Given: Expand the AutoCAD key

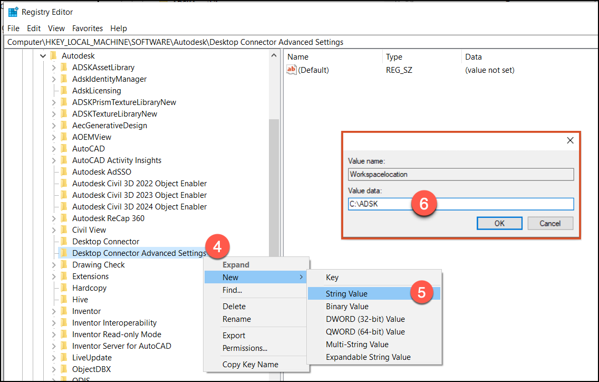Looking at the screenshot, I should click(54, 149).
